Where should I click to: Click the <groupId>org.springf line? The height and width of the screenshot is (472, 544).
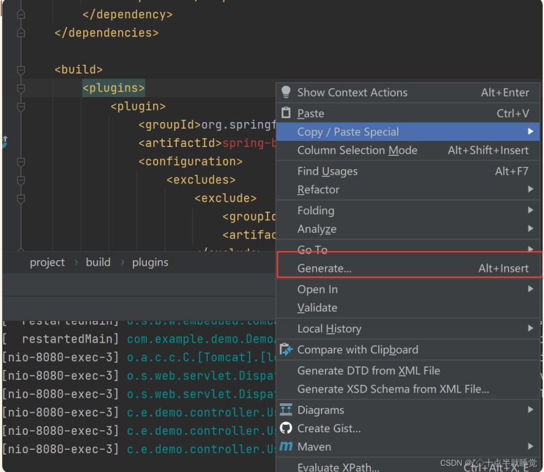click(207, 125)
